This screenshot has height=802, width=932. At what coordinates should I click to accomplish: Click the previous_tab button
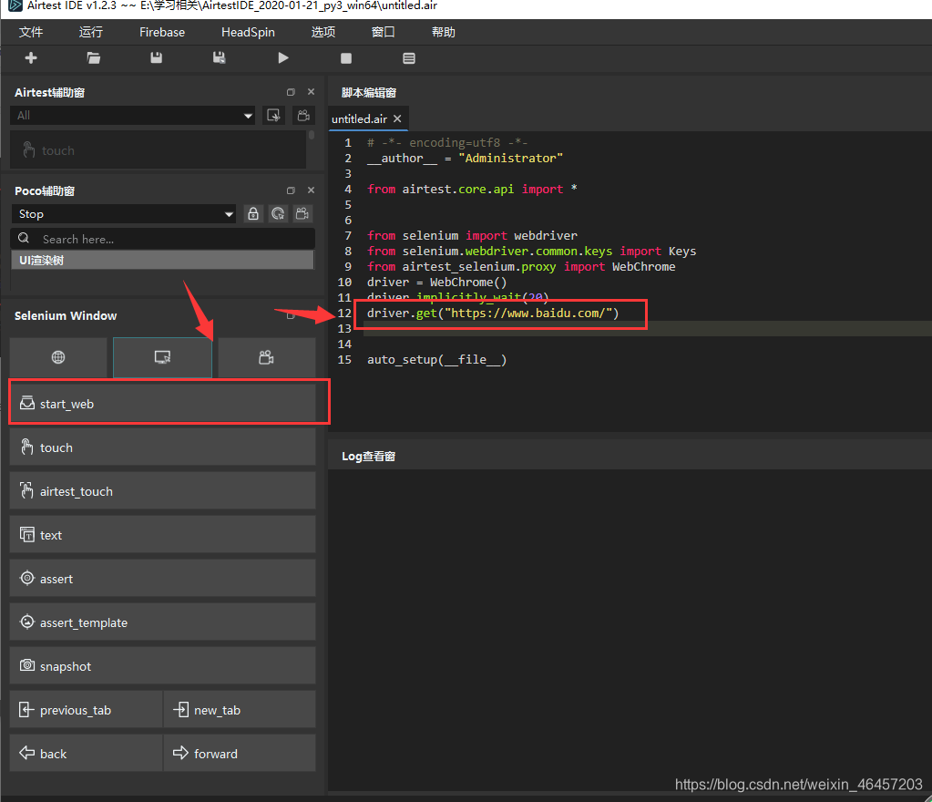click(87, 710)
